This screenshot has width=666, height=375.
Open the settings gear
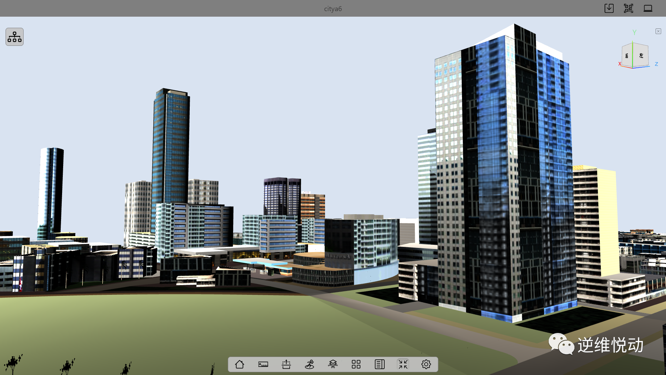tap(426, 364)
